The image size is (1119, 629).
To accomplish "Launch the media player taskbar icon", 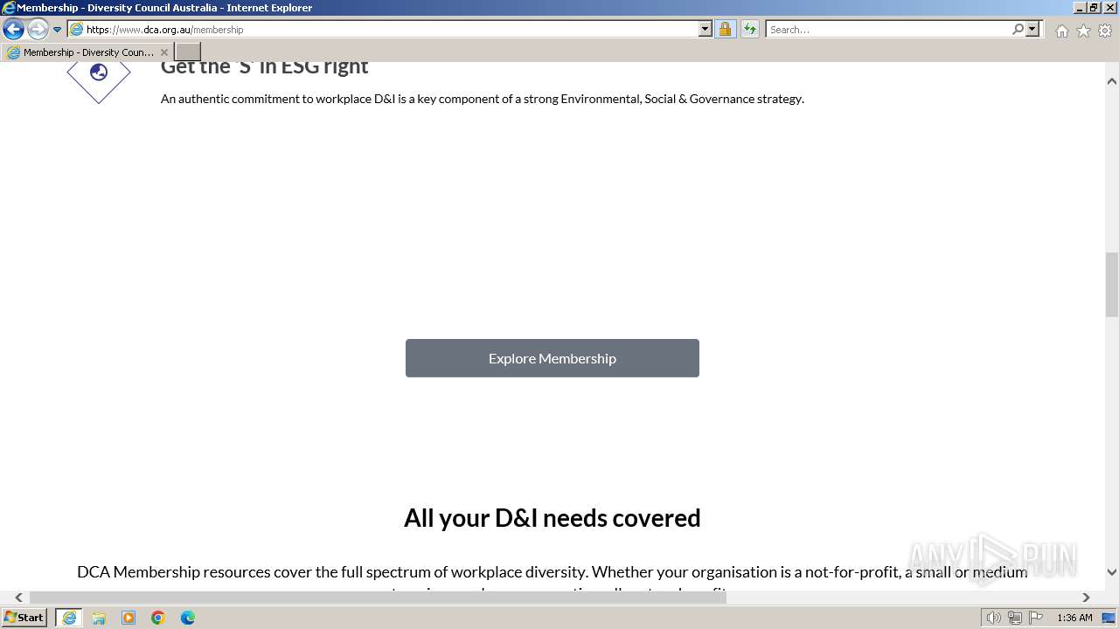I will pyautogui.click(x=129, y=618).
